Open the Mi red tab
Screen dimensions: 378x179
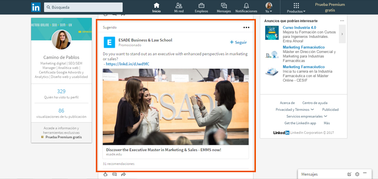[179, 8]
